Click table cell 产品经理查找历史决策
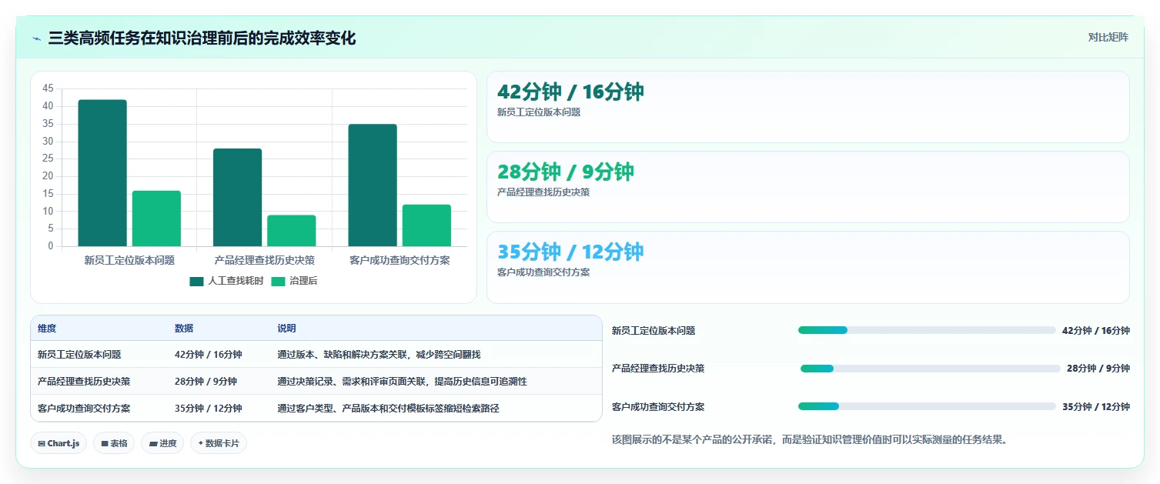 [x=84, y=382]
